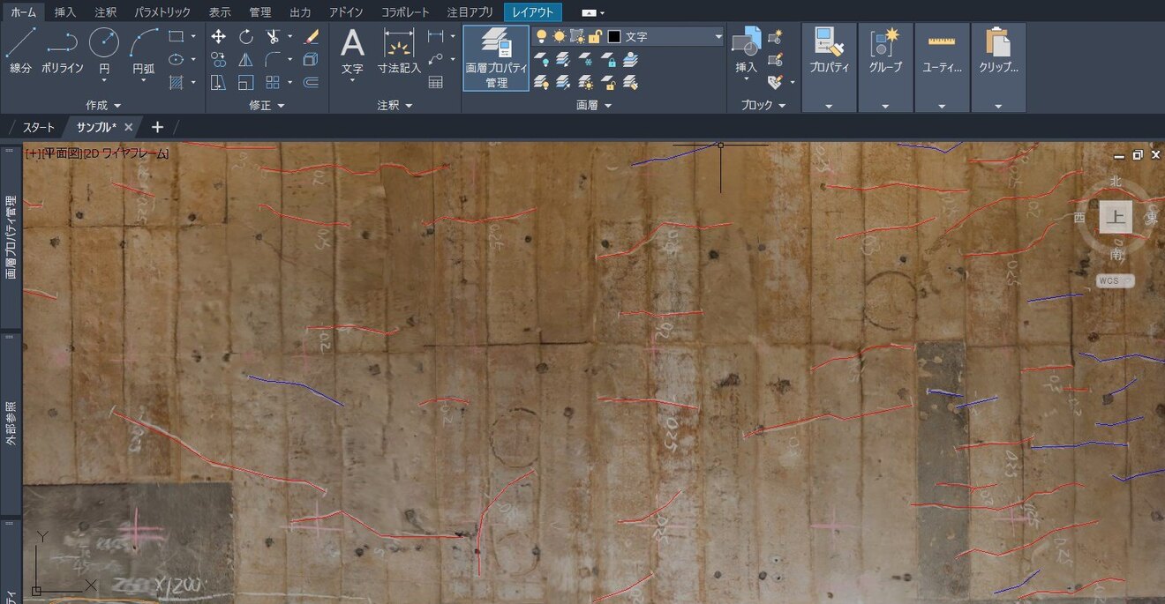Open dropdown arrow beside Trim tool
Image resolution: width=1165 pixels, height=604 pixels.
[x=289, y=36]
